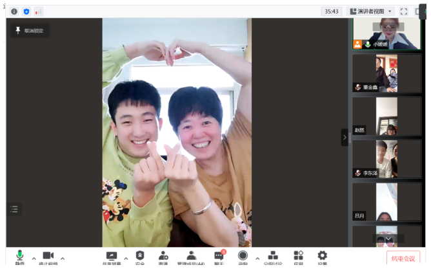Mute the microphone in the bottom toolbar
This screenshot has width=431, height=274.
pos(20,257)
